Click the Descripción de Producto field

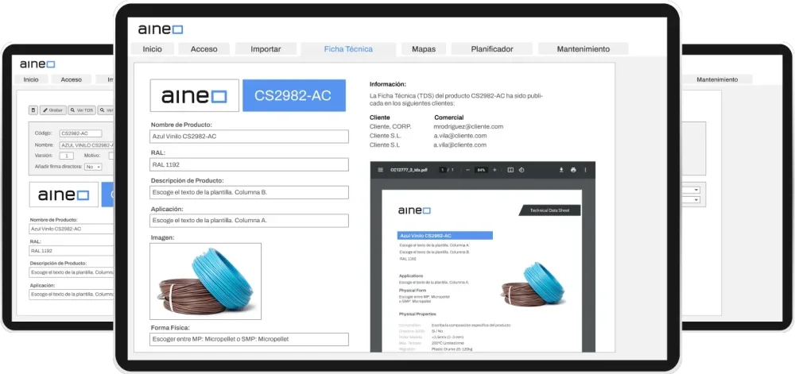coord(250,192)
